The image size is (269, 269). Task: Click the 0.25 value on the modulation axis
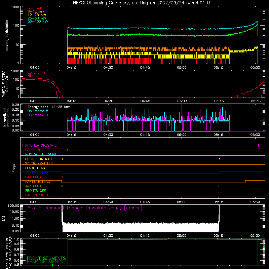point(15,105)
